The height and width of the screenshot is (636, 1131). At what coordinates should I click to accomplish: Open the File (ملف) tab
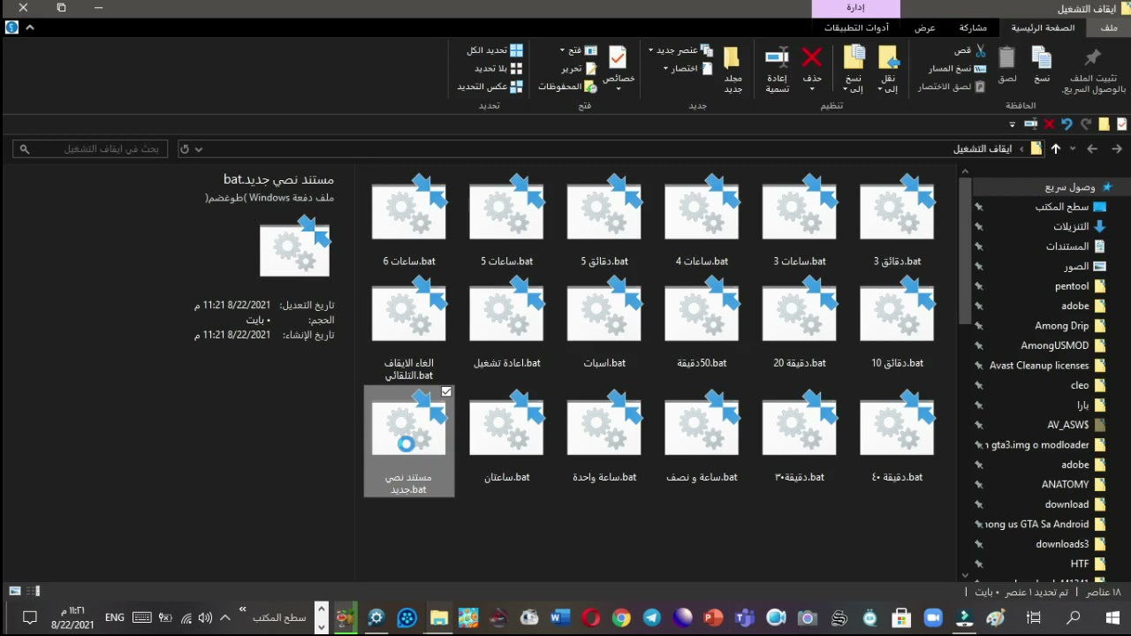(x=1109, y=28)
